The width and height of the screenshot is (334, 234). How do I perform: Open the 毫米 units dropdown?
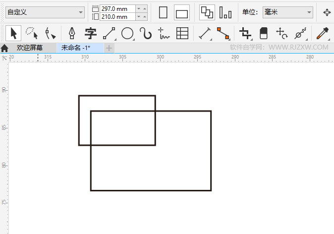tap(287, 12)
